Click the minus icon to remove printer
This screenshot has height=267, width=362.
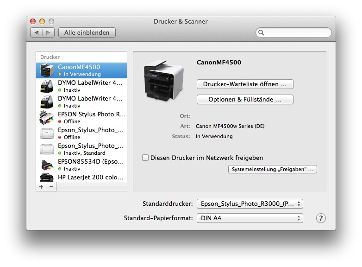51,187
